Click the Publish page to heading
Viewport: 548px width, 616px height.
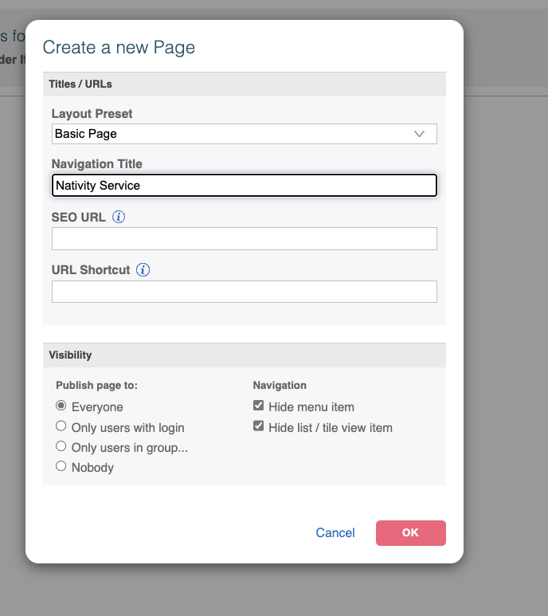click(96, 386)
